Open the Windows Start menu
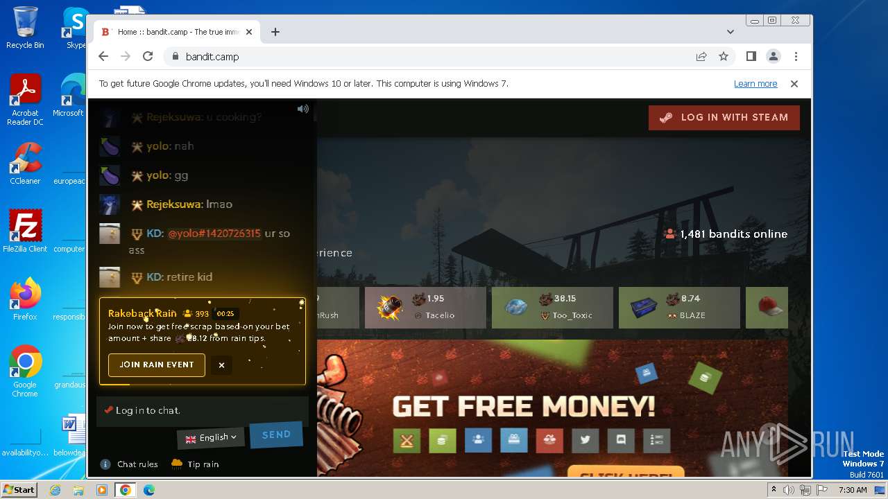The height and width of the screenshot is (499, 888). pyautogui.click(x=19, y=490)
